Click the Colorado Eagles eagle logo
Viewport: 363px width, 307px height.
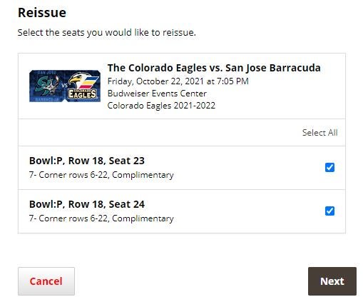pos(83,85)
